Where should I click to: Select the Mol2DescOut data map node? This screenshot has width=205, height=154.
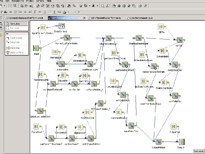coord(87,112)
